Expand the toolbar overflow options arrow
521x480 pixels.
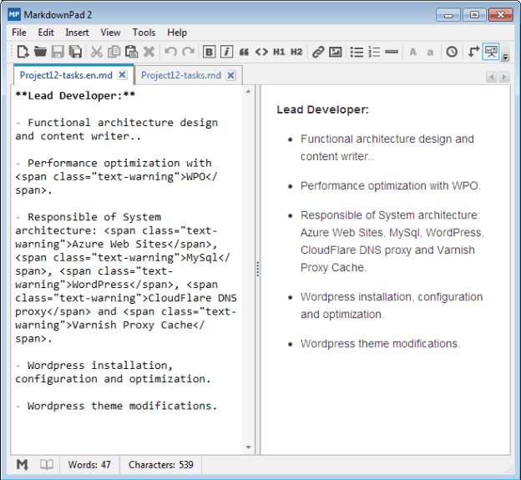click(505, 57)
